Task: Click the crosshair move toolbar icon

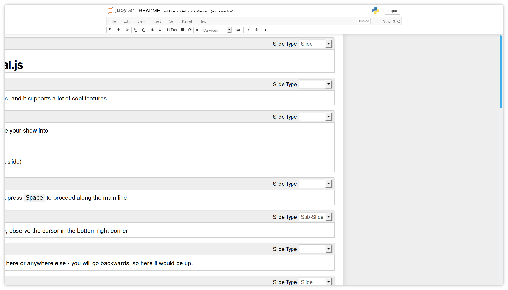Action: [257, 30]
